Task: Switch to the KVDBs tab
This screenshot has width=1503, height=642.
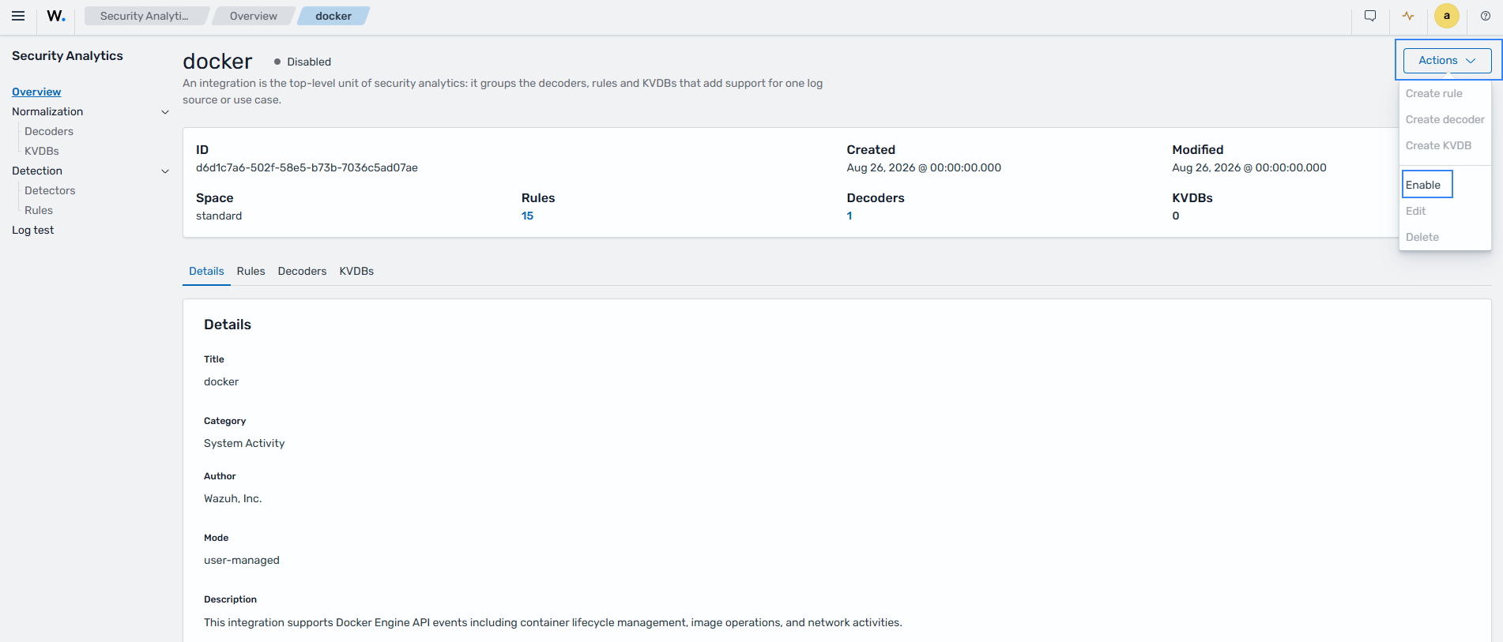Action: [356, 271]
